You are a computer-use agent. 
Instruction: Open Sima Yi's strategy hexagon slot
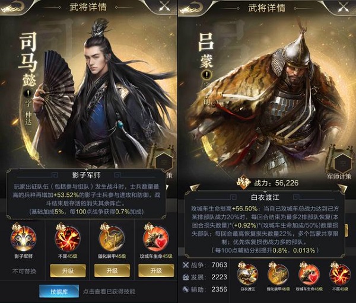tap(164, 162)
